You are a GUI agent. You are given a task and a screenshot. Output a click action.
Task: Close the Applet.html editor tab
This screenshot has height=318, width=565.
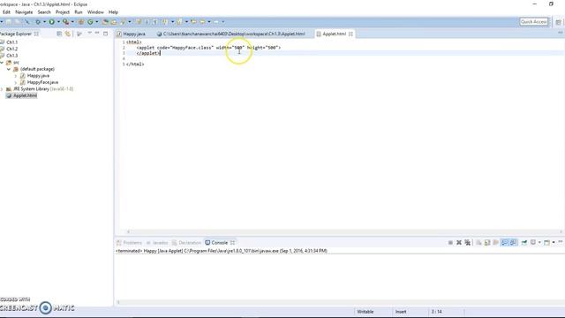(350, 34)
